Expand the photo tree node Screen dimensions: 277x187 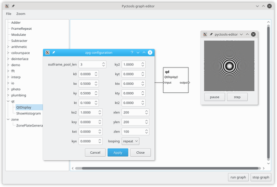point(8,89)
